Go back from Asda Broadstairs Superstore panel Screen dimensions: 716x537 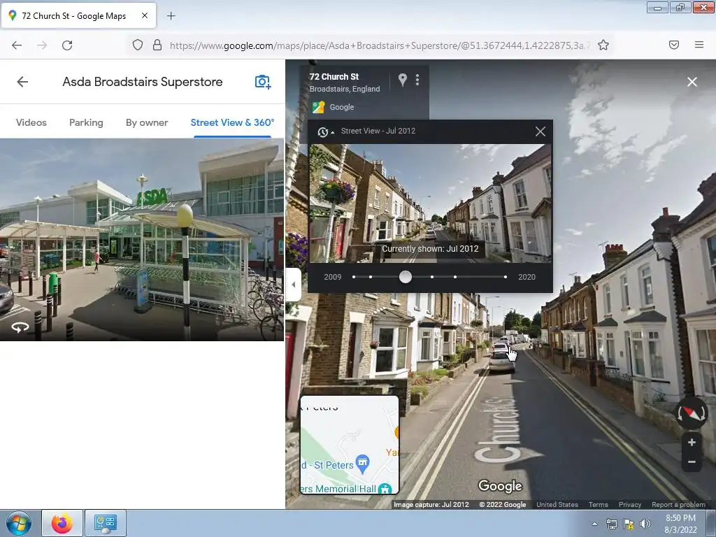tap(22, 82)
